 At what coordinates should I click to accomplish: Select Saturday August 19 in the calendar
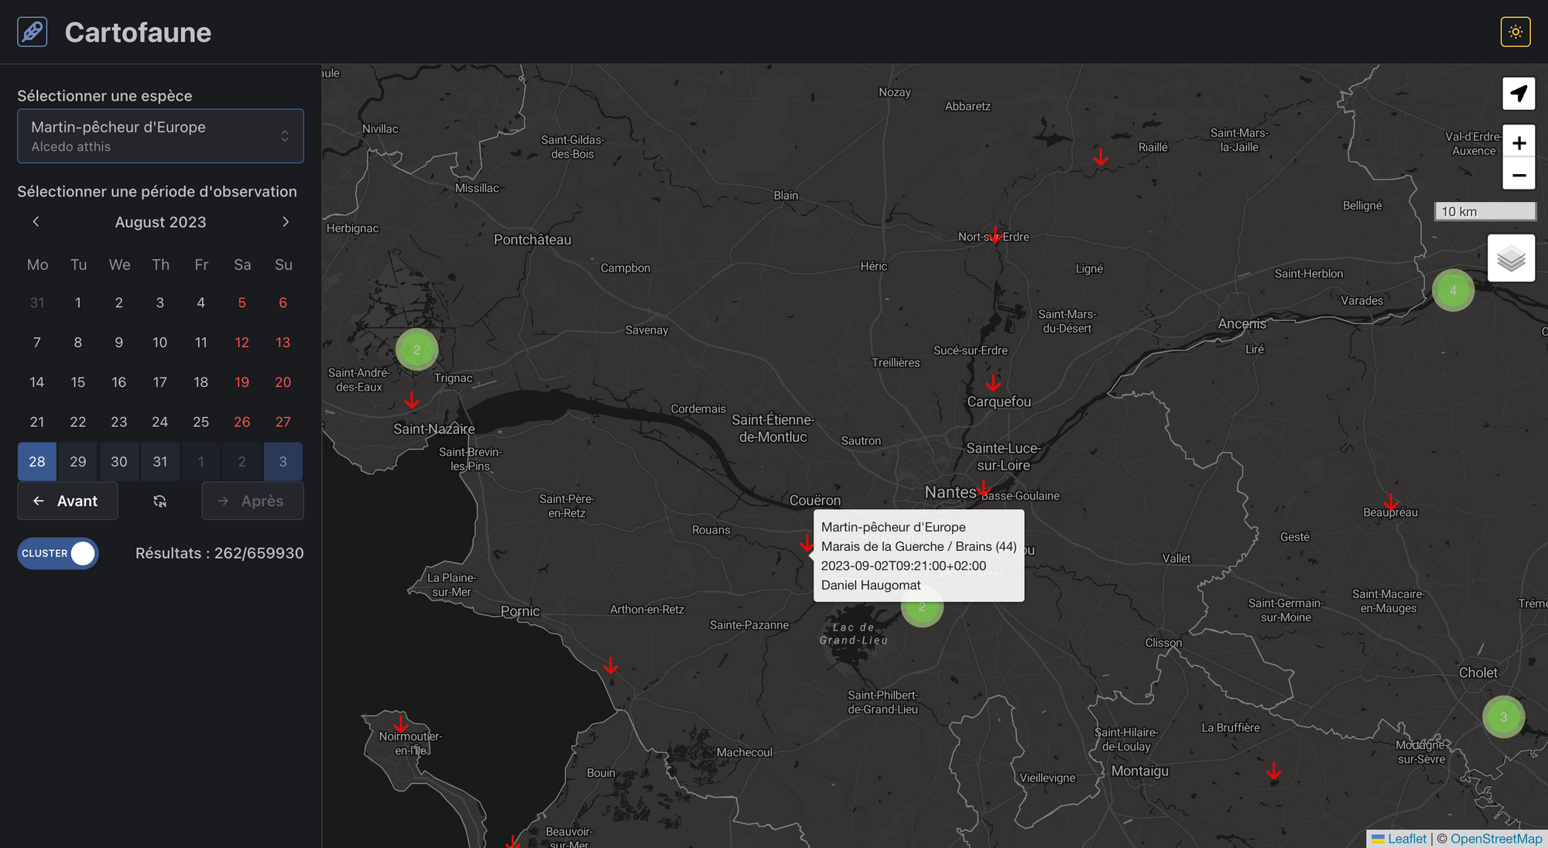coord(241,382)
